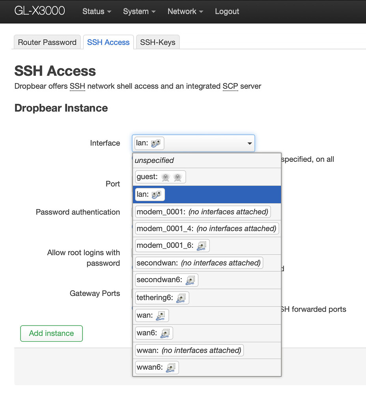Screen dimensions: 366x404
Task: Switch to the SSH-Keys tab
Action: 157,42
